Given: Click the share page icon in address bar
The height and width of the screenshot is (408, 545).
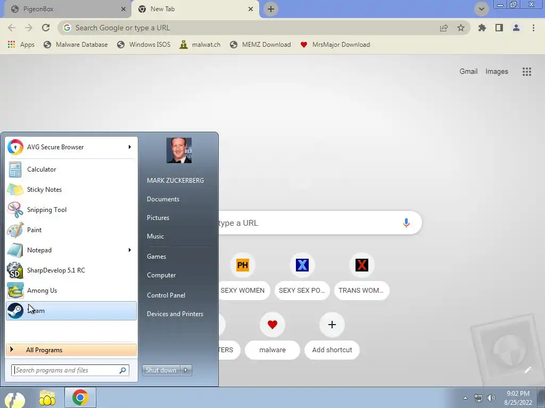Looking at the screenshot, I should (x=444, y=28).
